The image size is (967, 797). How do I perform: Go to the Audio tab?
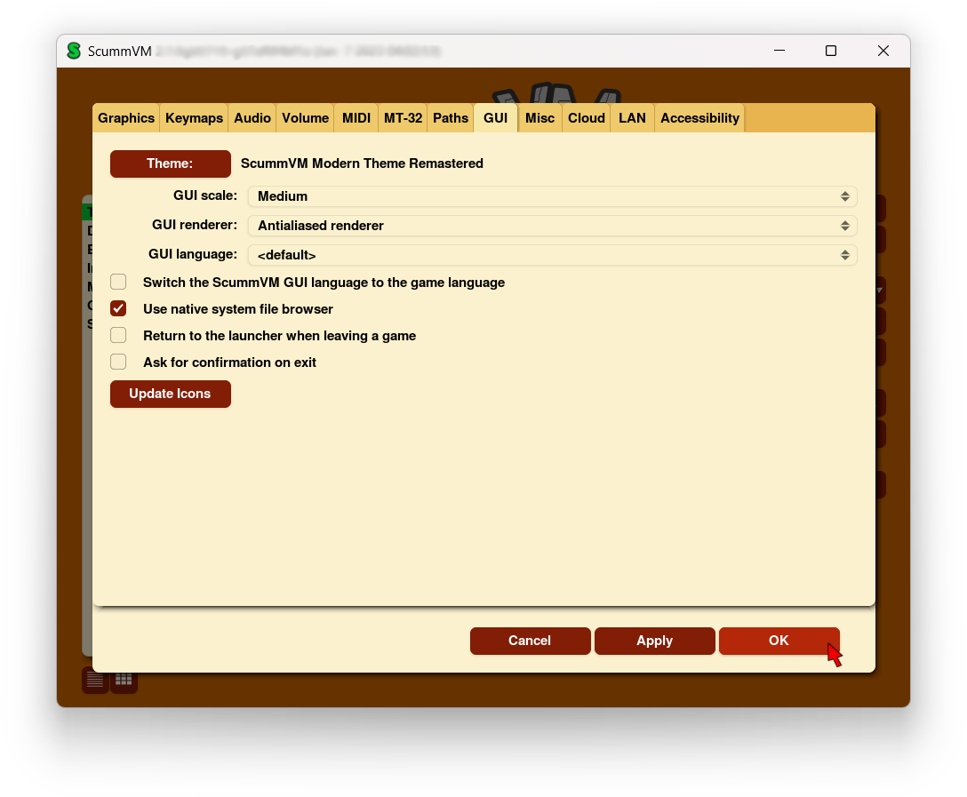(x=252, y=118)
